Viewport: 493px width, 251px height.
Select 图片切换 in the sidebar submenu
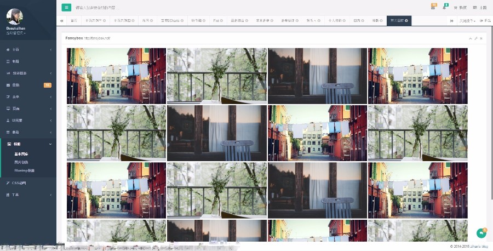pyautogui.click(x=21, y=162)
